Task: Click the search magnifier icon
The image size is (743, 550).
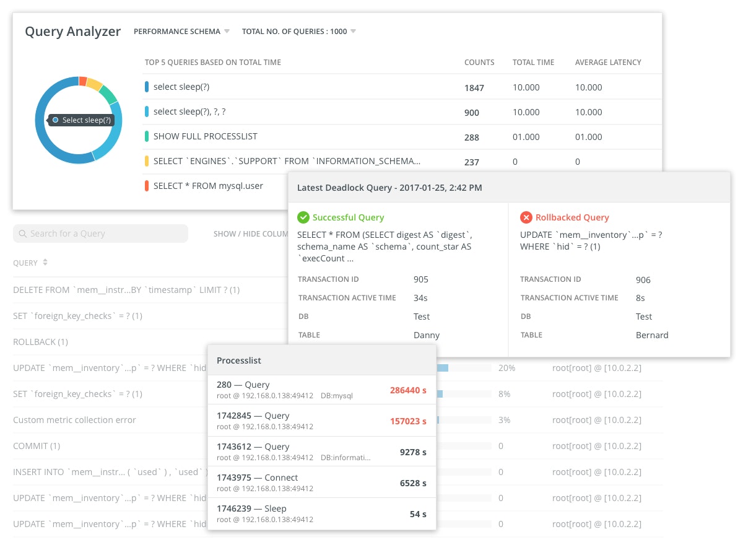Action: click(23, 234)
